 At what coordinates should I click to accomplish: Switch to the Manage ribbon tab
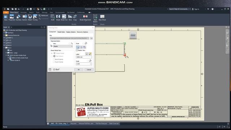(x=44, y=13)
